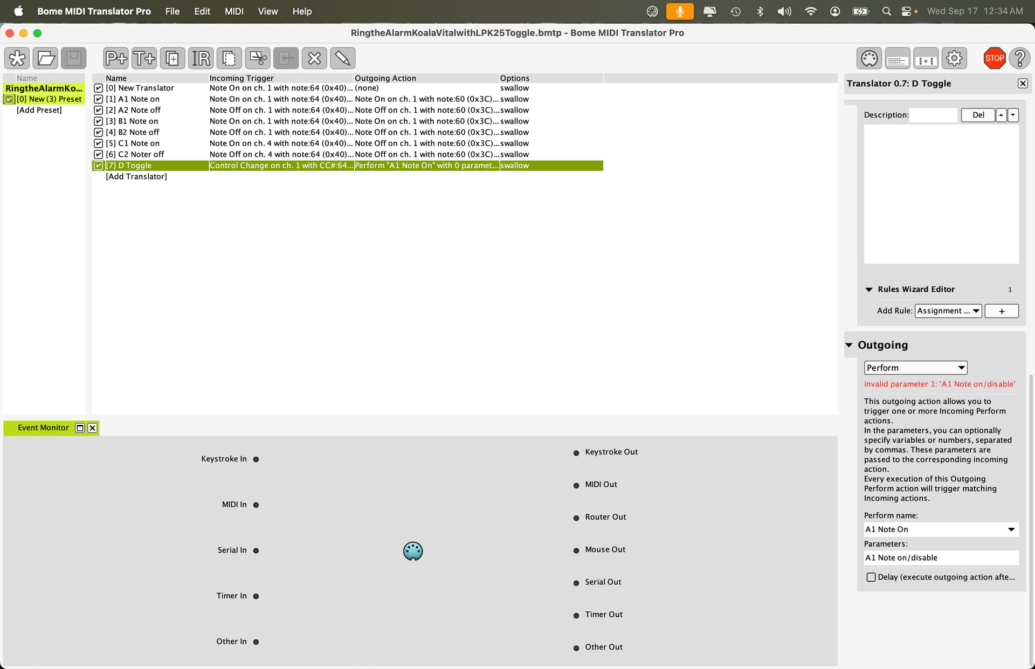The image size is (1035, 669).
Task: Open the Perform outgoing type dropdown
Action: (915, 368)
